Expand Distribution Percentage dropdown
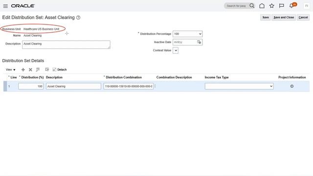 [187, 34]
